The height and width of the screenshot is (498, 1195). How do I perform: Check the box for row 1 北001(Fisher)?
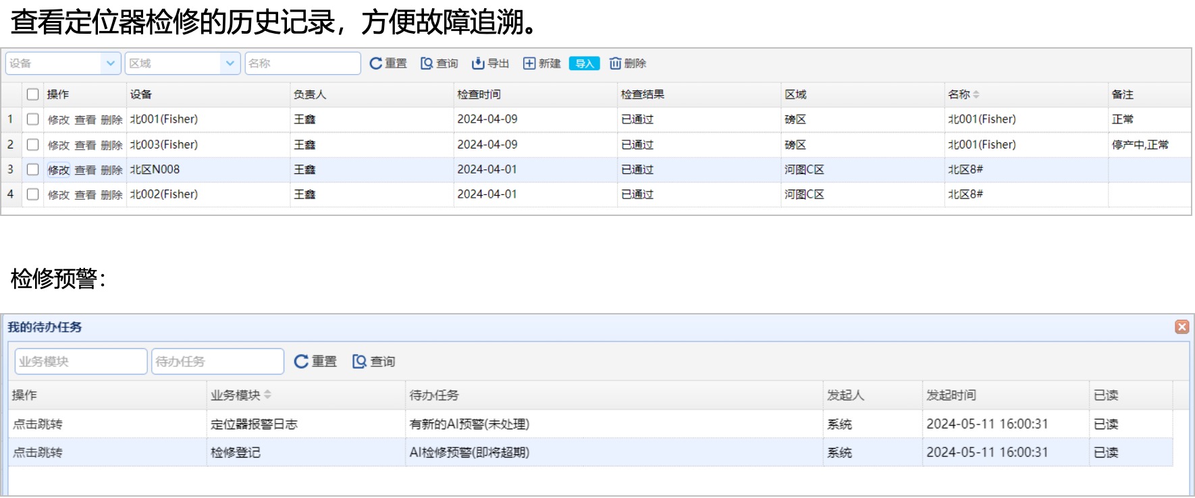pos(32,119)
